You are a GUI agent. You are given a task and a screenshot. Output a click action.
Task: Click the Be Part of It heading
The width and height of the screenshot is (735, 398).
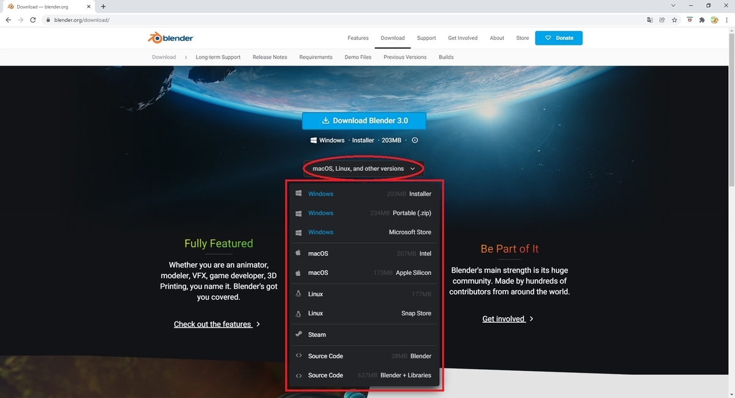tap(510, 249)
